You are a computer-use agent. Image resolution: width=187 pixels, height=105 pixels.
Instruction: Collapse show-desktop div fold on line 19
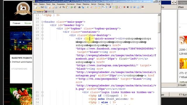pyautogui.click(x=42, y=35)
